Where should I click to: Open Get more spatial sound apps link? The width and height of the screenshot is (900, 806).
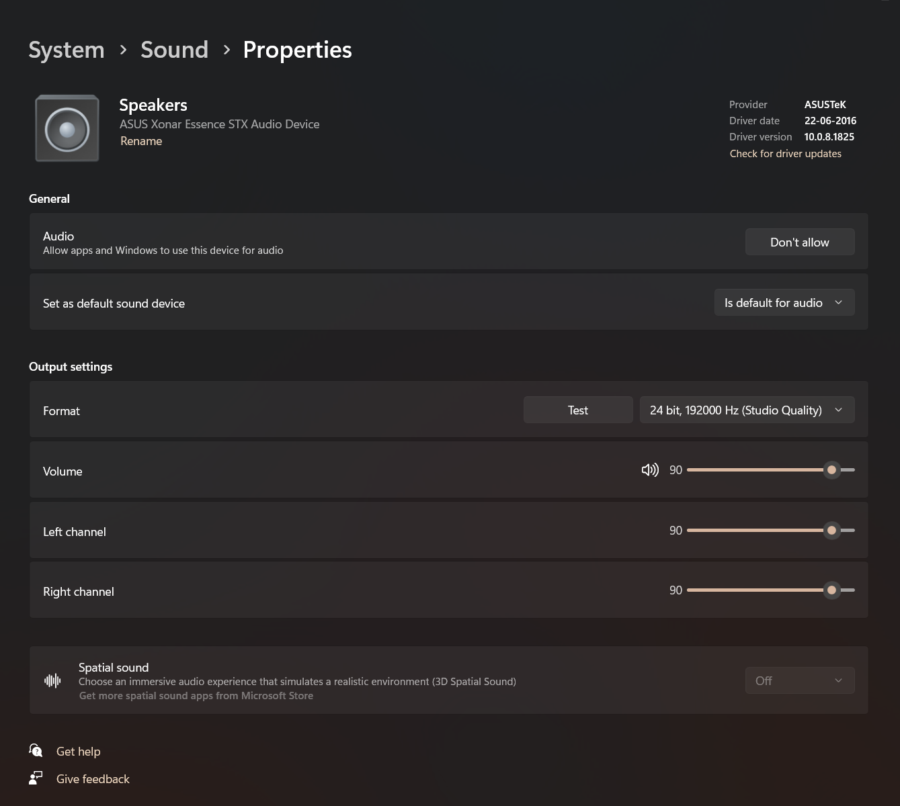coord(196,695)
